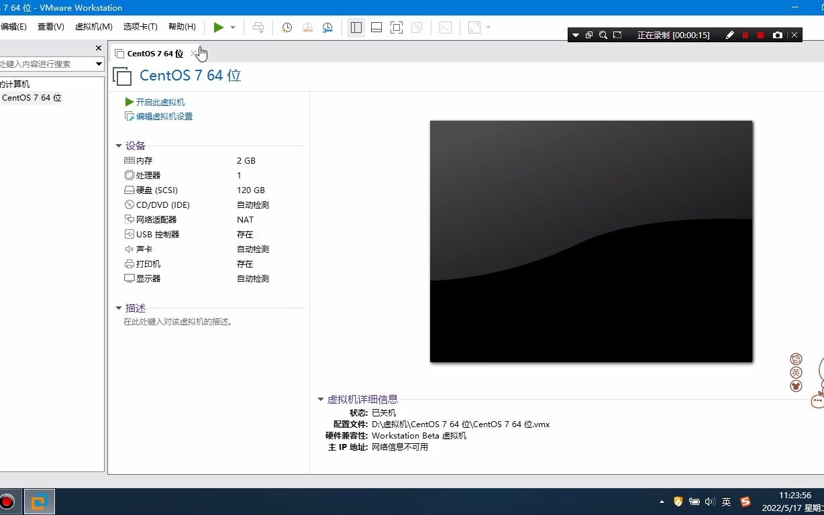
Task: Click the virtual machine screen thumbnail
Action: [x=591, y=241]
